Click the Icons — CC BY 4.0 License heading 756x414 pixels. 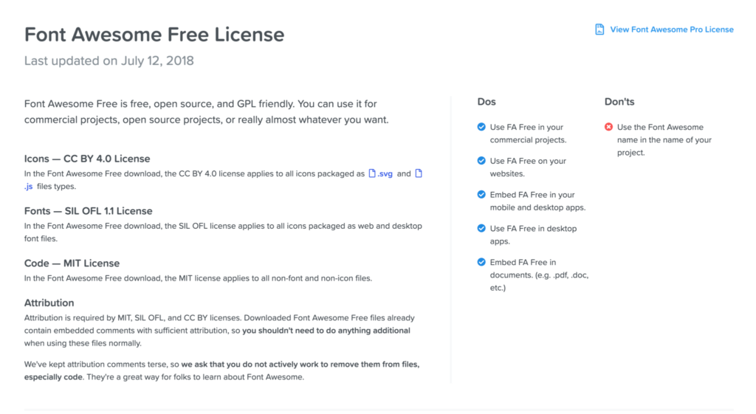click(87, 159)
